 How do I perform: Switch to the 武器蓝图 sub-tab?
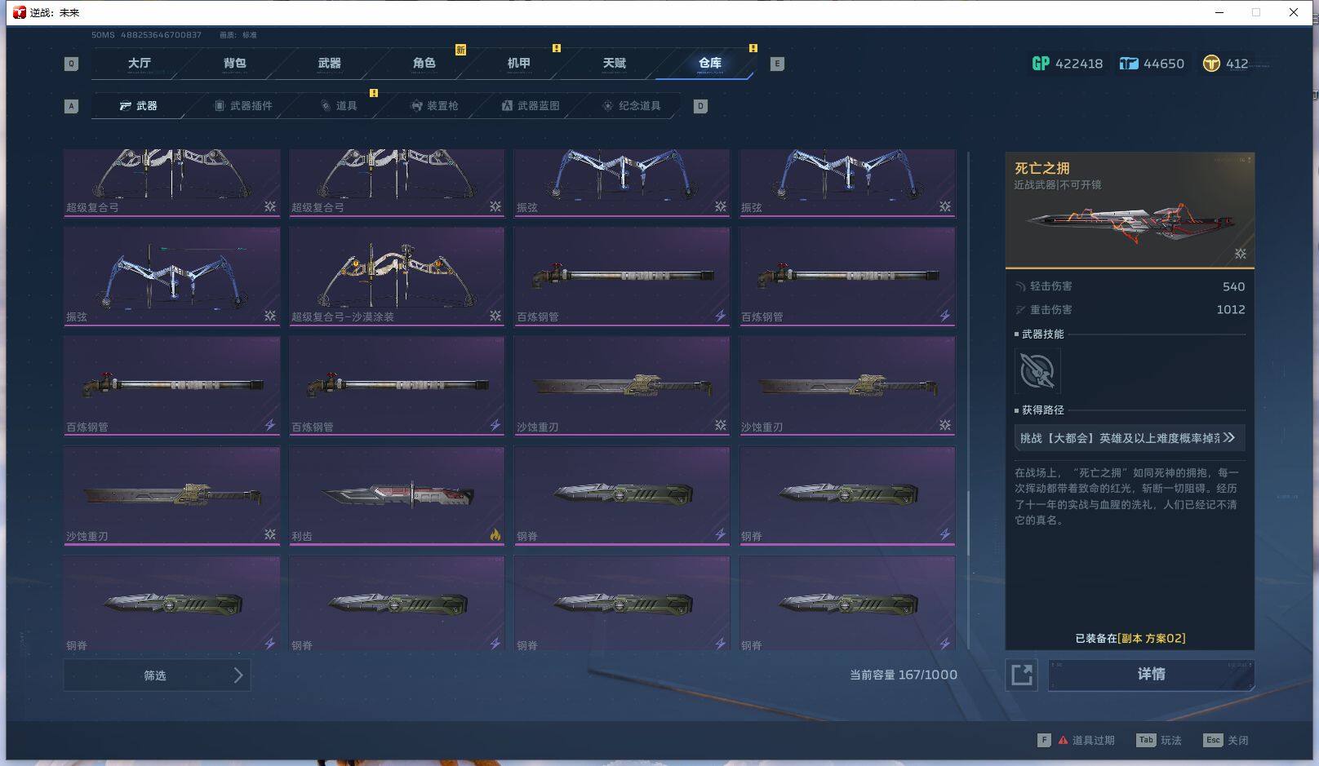pyautogui.click(x=531, y=106)
